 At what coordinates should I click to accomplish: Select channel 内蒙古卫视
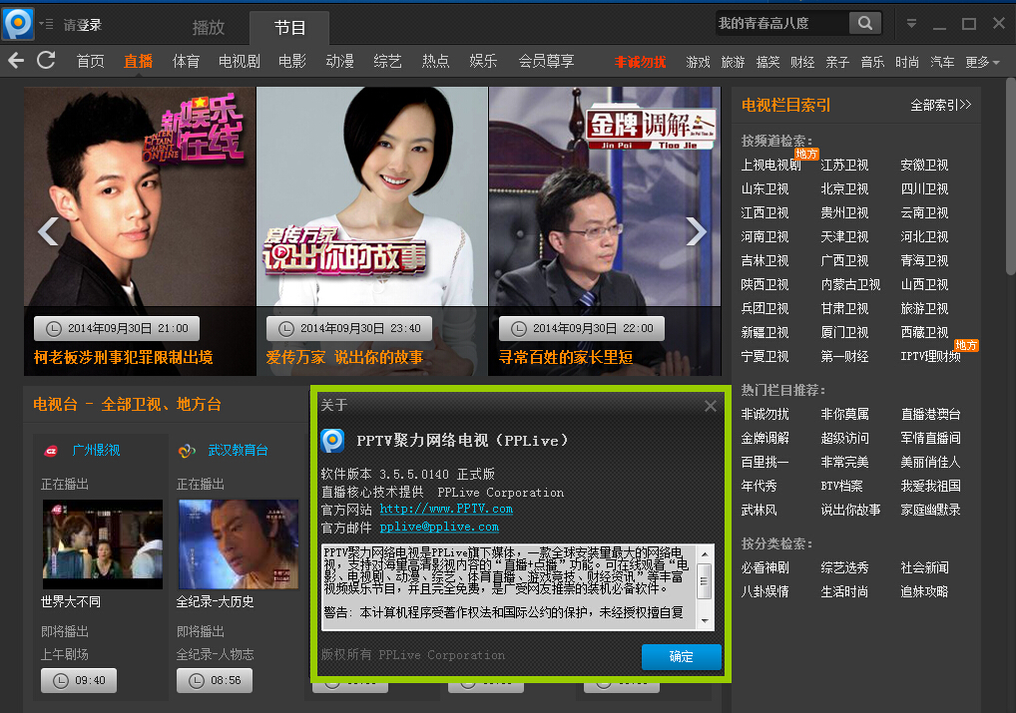[x=850, y=285]
